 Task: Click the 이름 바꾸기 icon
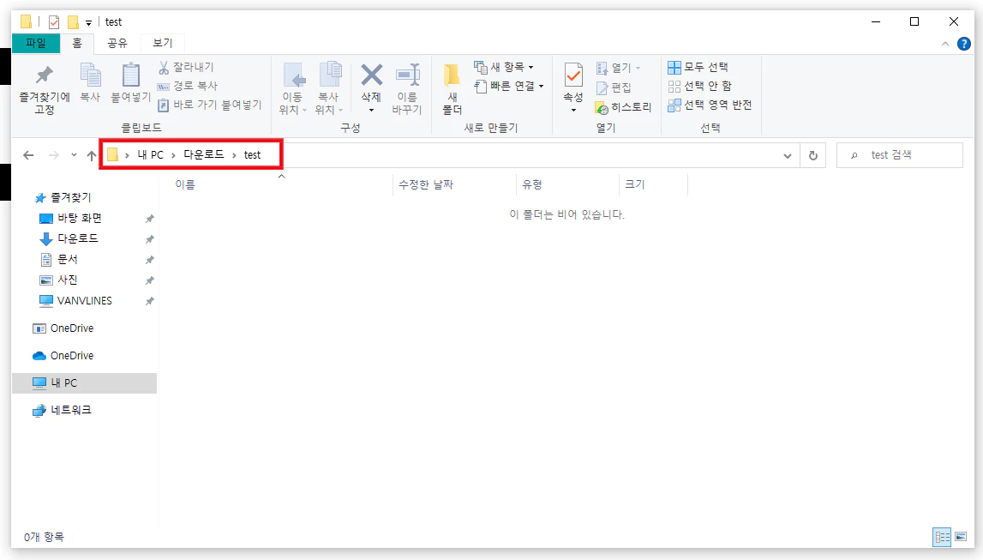[x=407, y=75]
